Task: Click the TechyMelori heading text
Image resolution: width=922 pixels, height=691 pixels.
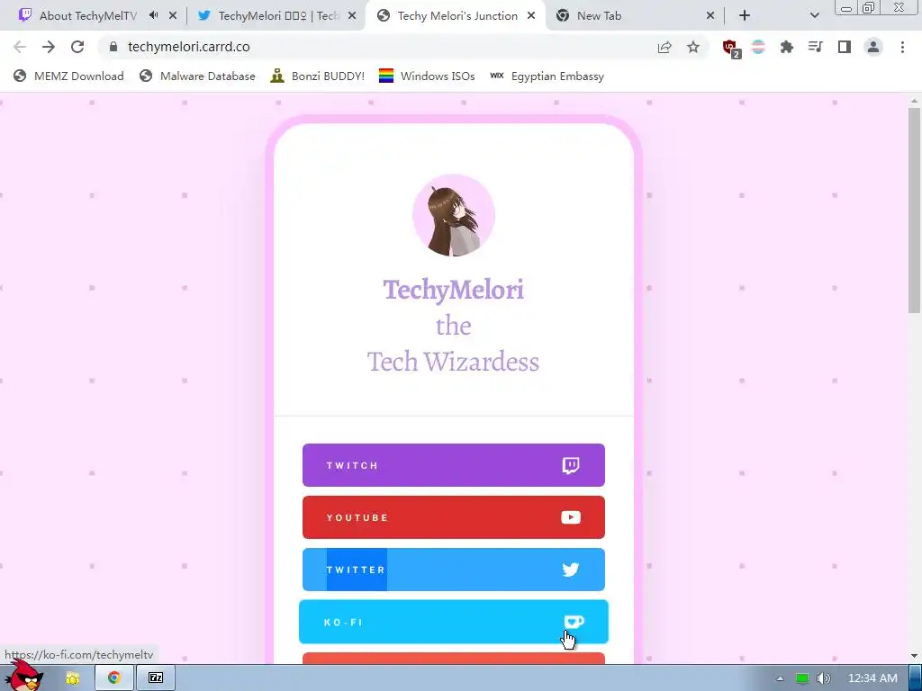Action: pyautogui.click(x=454, y=291)
